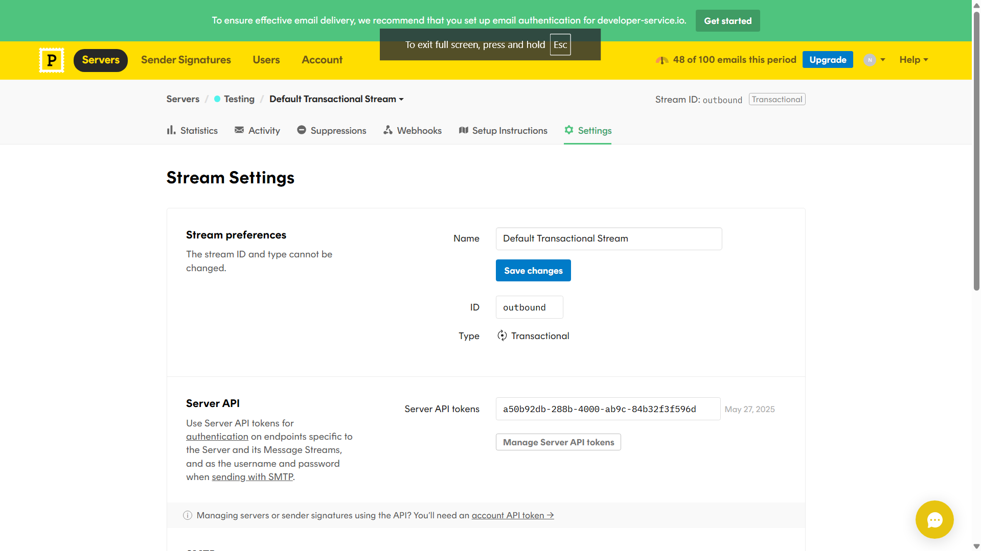981x551 pixels.
Task: Open the live chat bubble icon
Action: (x=934, y=519)
